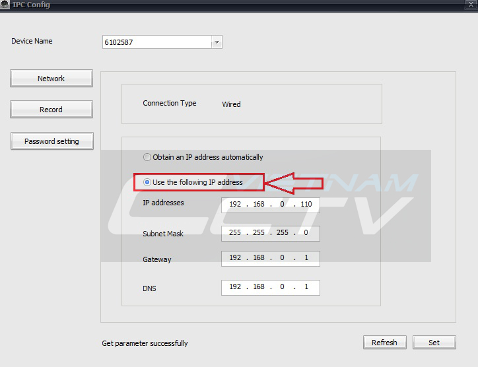Click last octet of Subnet Mask
This screenshot has width=478, height=367.
[x=306, y=234]
